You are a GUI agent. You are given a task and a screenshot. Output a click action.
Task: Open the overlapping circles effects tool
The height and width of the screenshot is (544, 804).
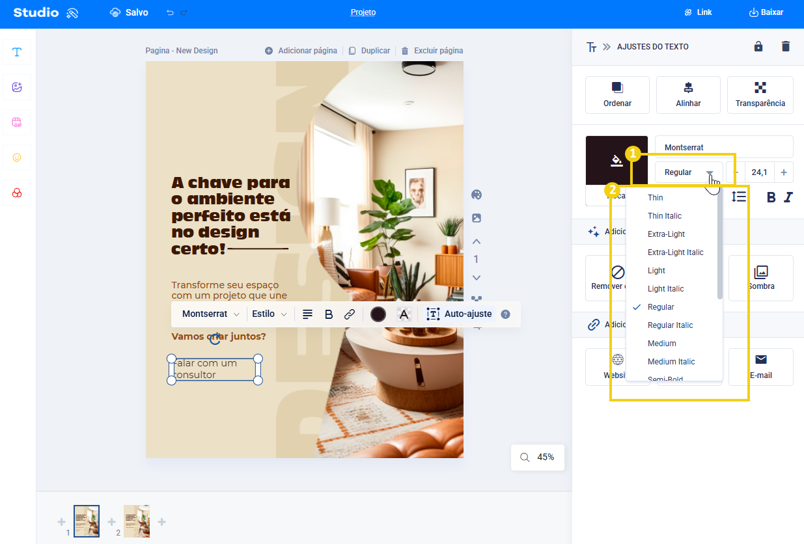[17, 193]
